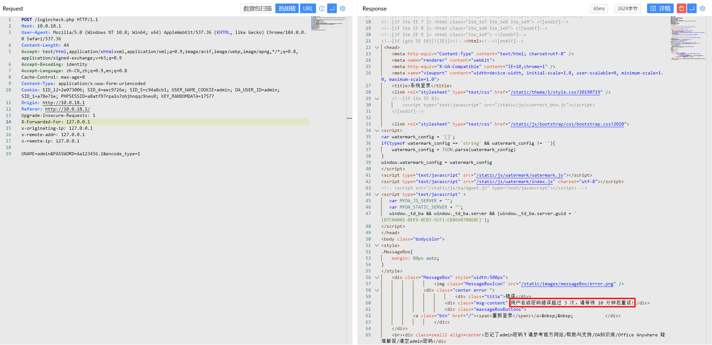
Task: Click response line number 47
Action: [x=368, y=213]
